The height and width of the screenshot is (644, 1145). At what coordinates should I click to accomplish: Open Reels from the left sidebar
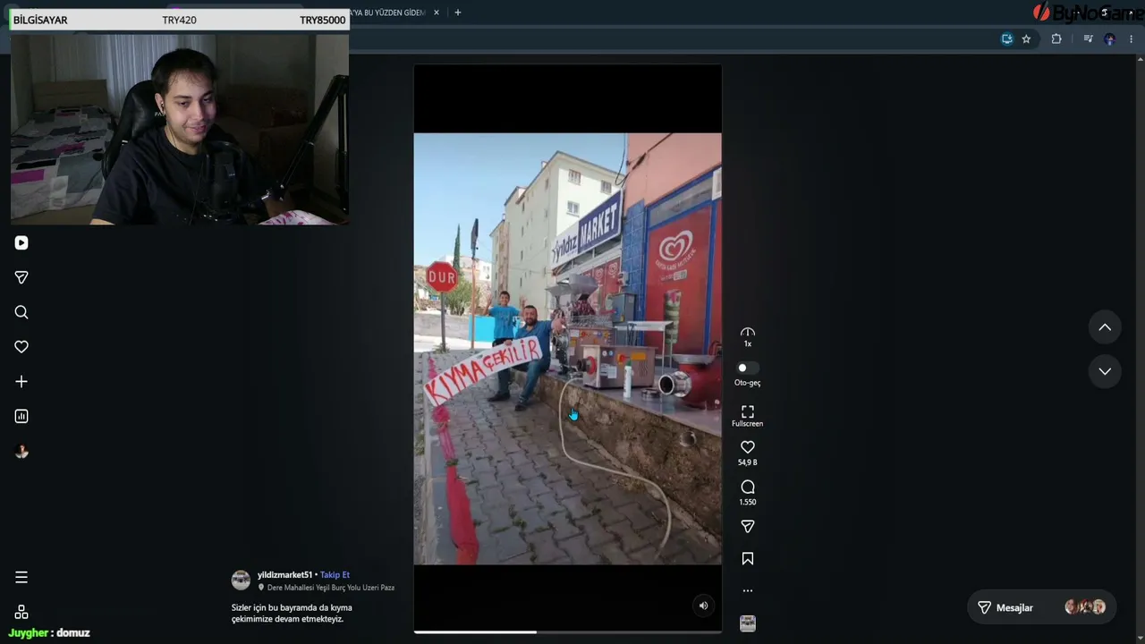pyautogui.click(x=21, y=243)
